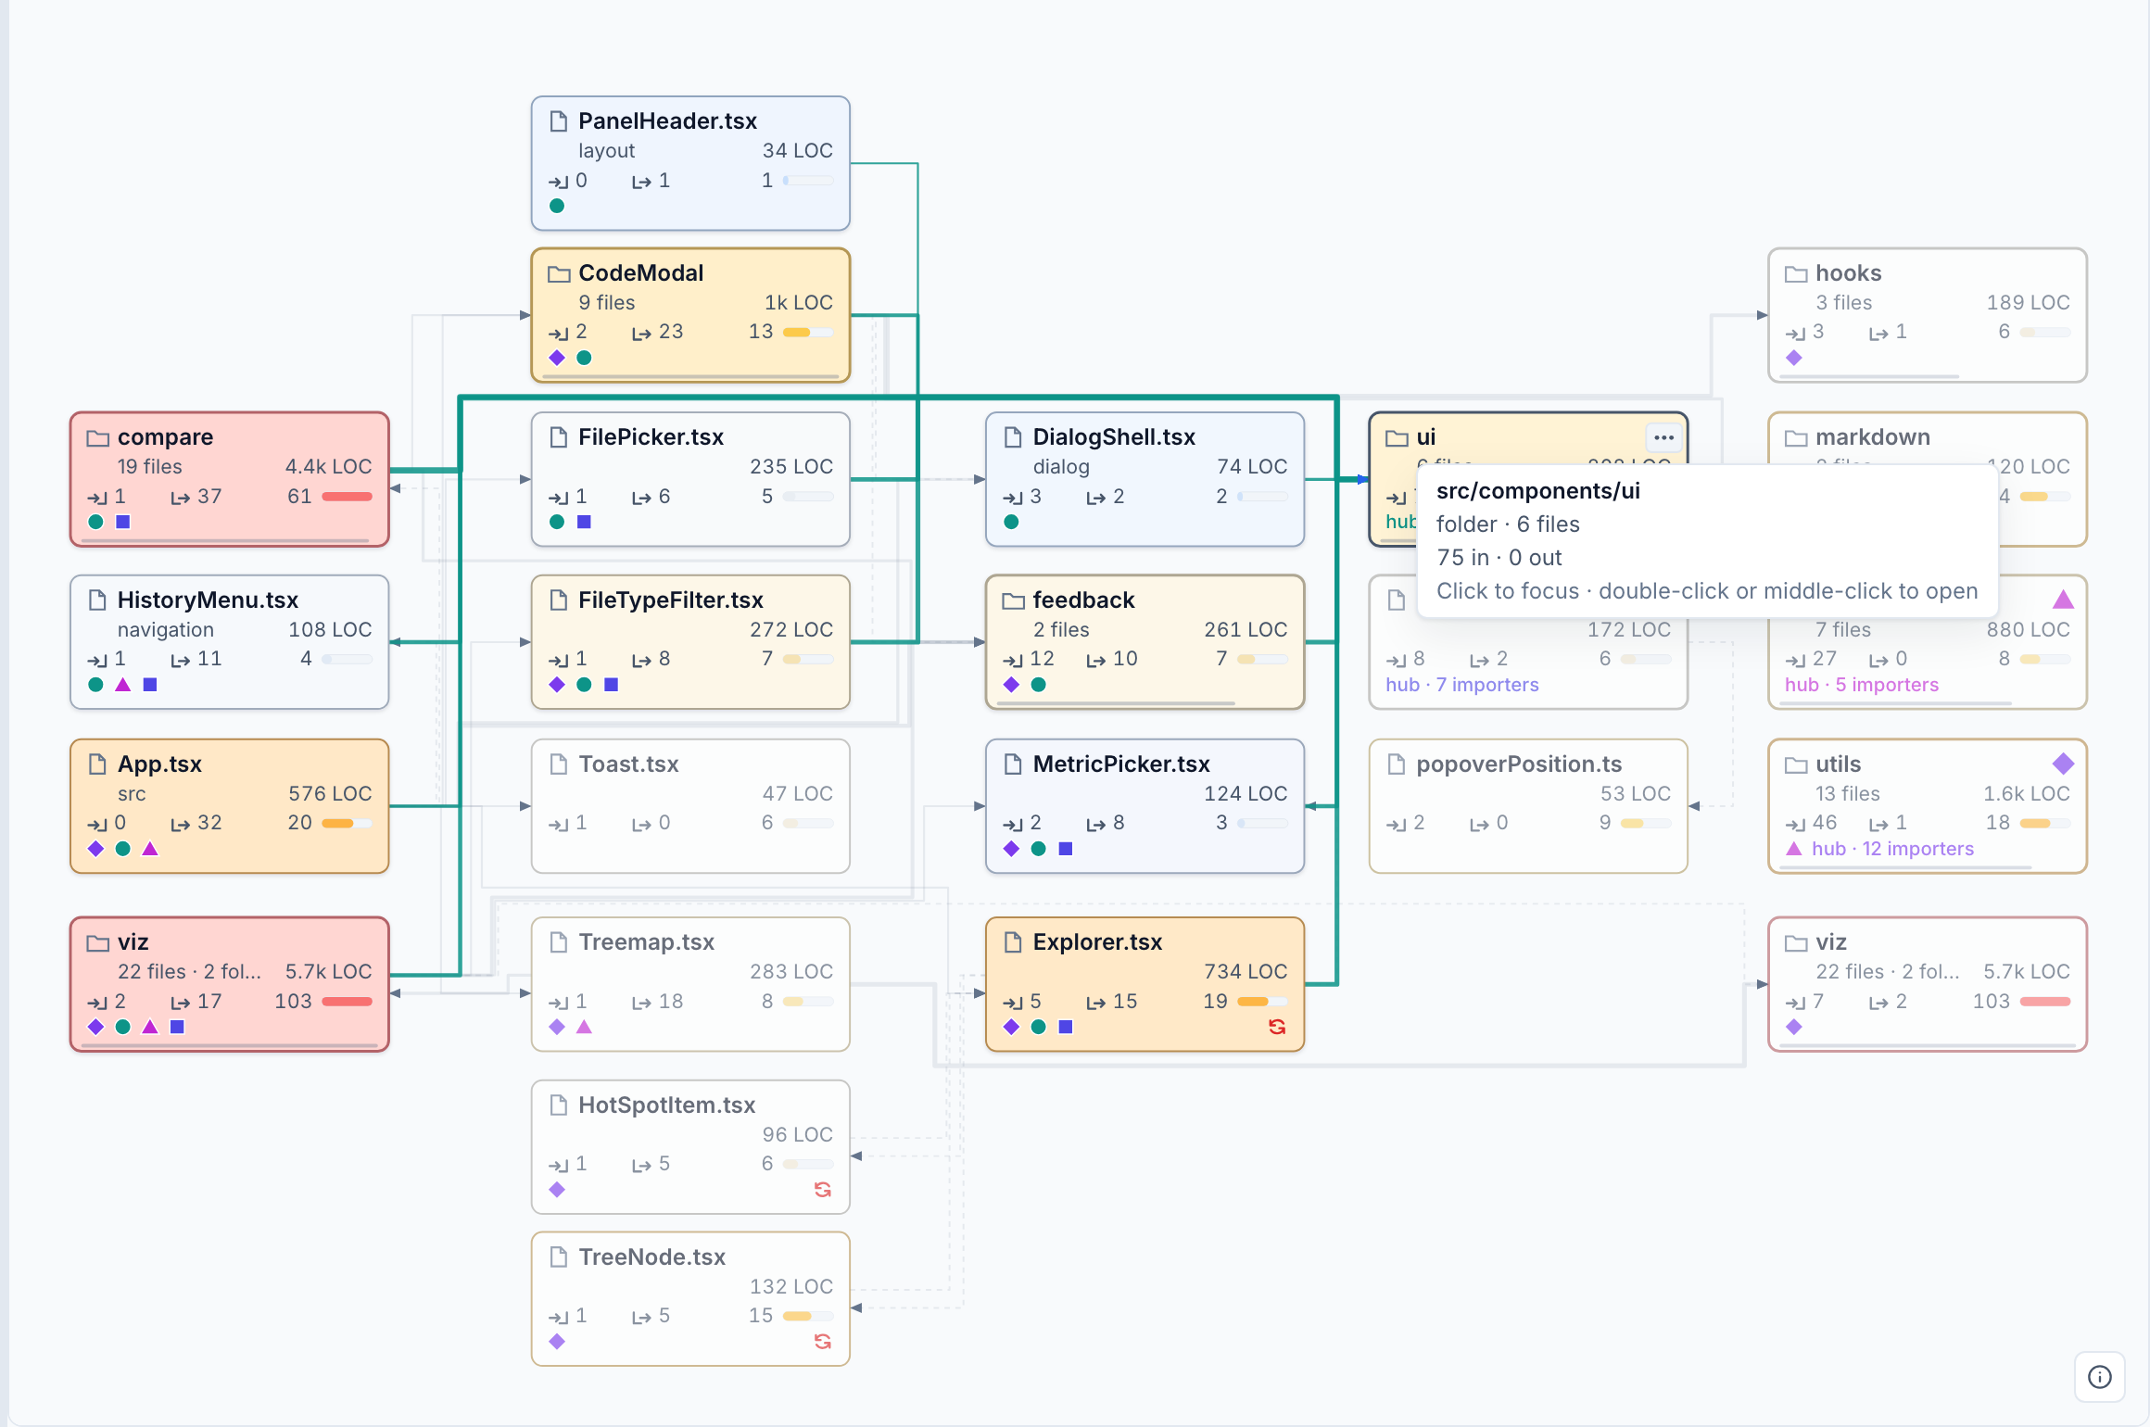
Task: Click the purple diamond badge on utils
Action: coord(2063,764)
